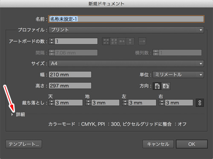
Task: Click the 高さ 297 mm field
Action: (x=70, y=86)
